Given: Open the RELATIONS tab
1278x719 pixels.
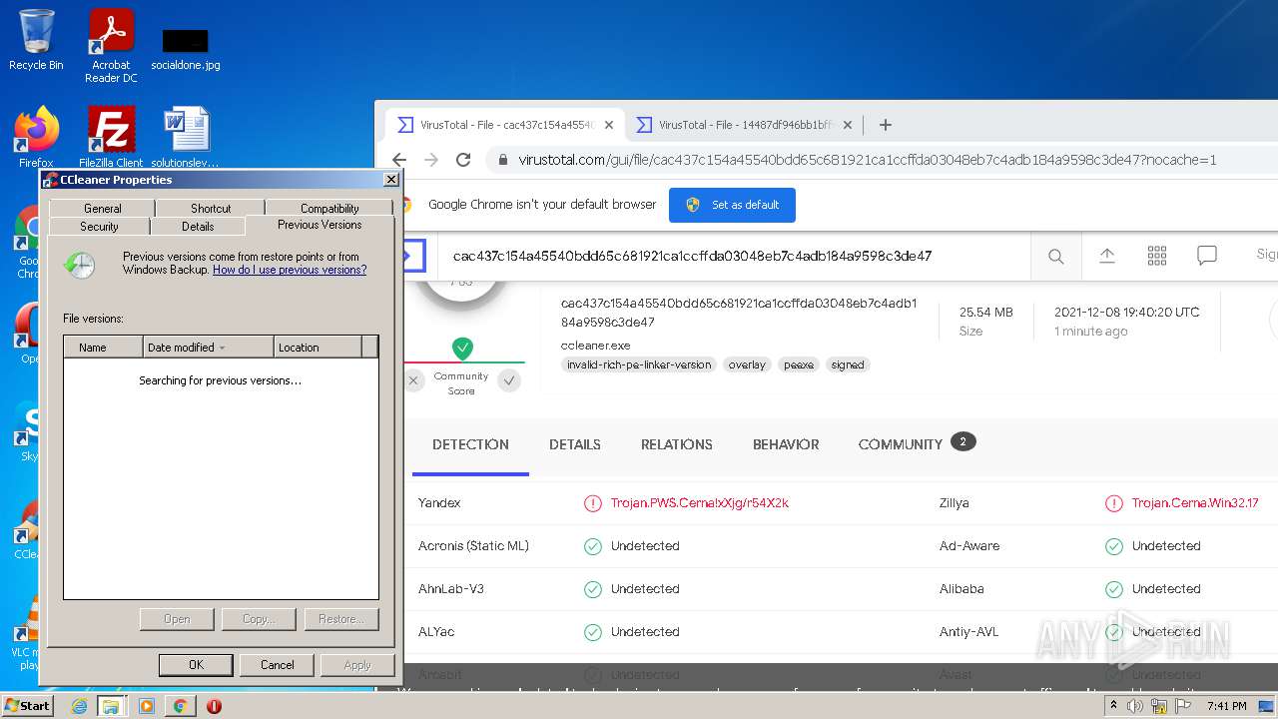Looking at the screenshot, I should point(677,444).
